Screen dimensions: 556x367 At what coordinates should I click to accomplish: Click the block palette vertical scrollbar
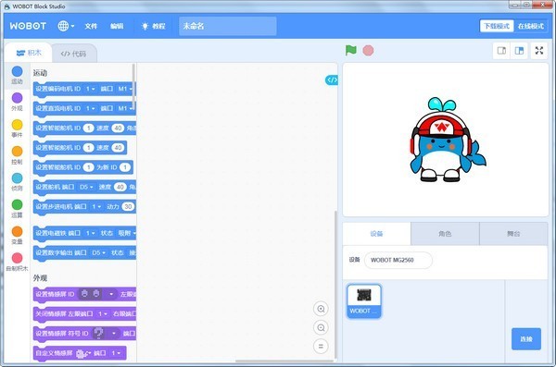(133, 88)
